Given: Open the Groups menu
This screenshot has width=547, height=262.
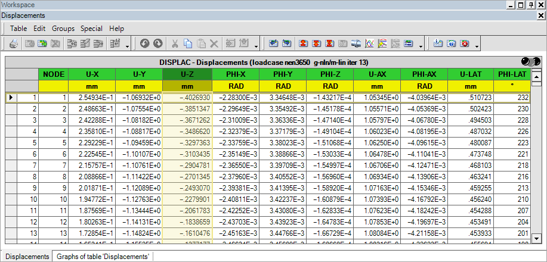Looking at the screenshot, I should point(63,28).
